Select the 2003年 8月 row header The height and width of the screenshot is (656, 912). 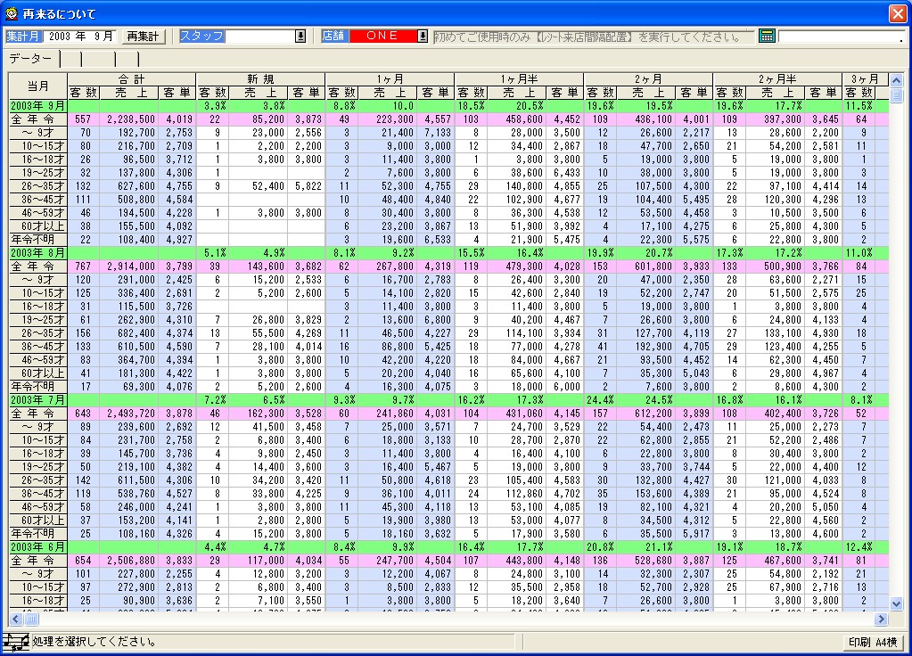tap(37, 253)
